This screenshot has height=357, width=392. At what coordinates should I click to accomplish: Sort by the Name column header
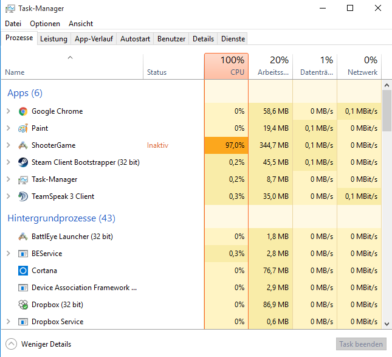pyautogui.click(x=72, y=66)
